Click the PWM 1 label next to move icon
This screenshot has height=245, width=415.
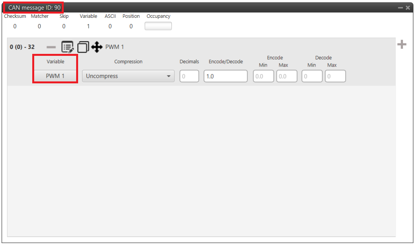[x=115, y=47]
